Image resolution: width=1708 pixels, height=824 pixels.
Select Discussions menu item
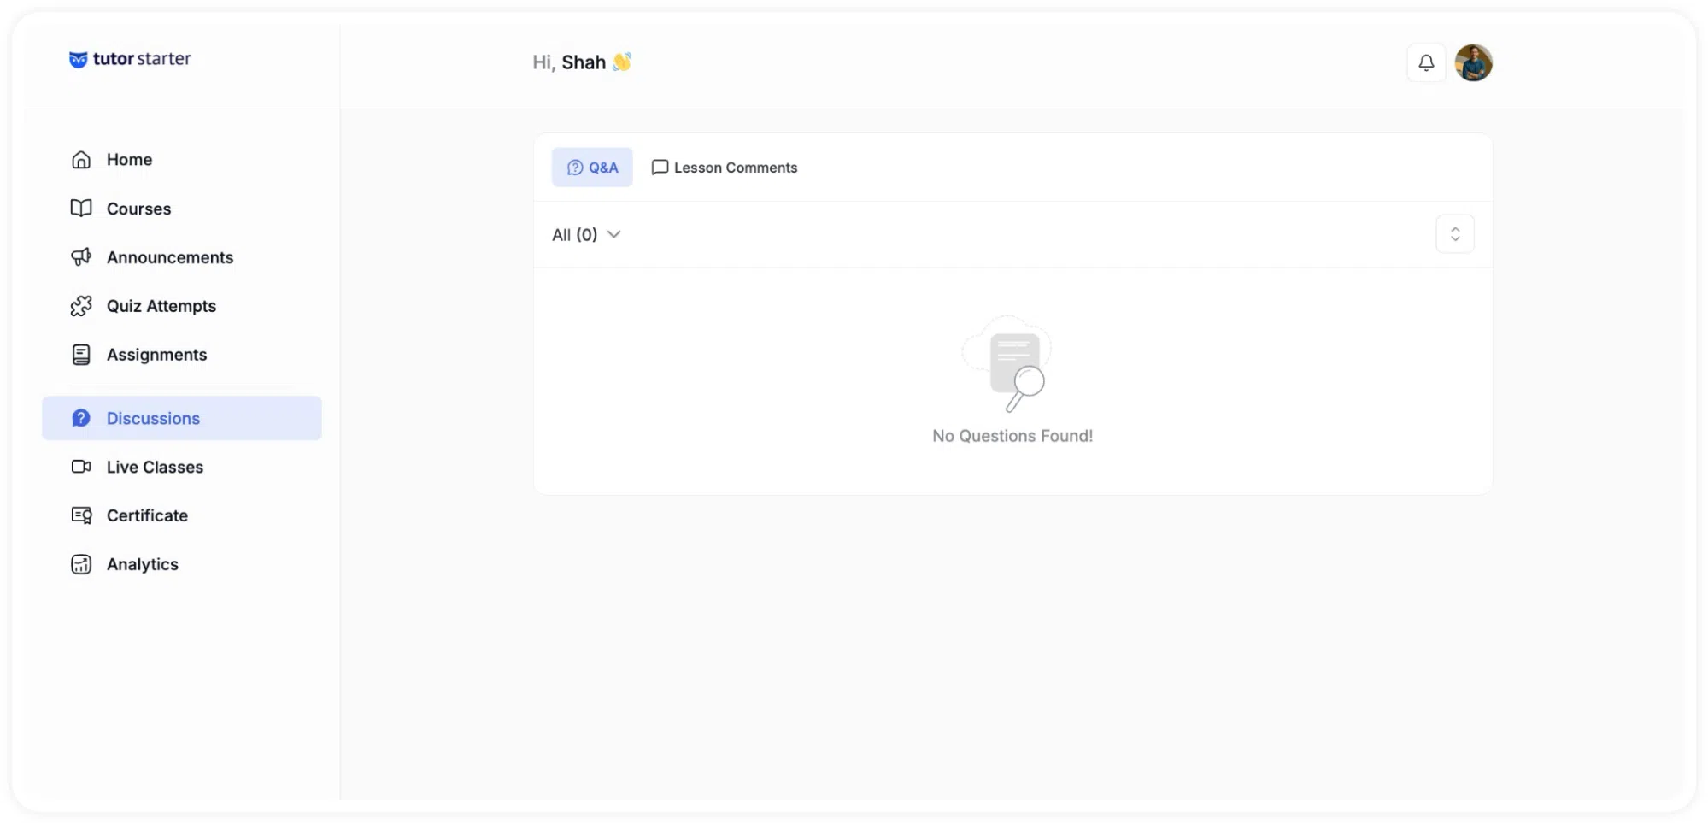tap(182, 418)
